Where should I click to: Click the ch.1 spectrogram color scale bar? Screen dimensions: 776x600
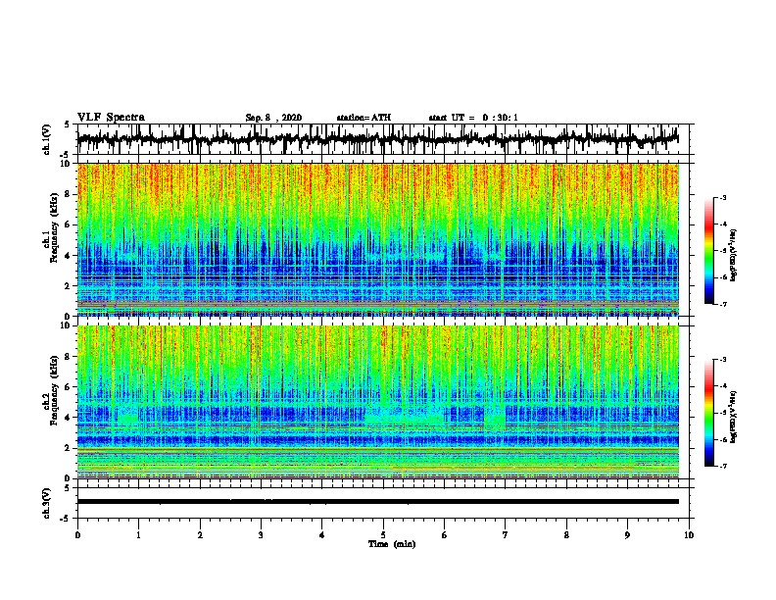click(x=708, y=251)
